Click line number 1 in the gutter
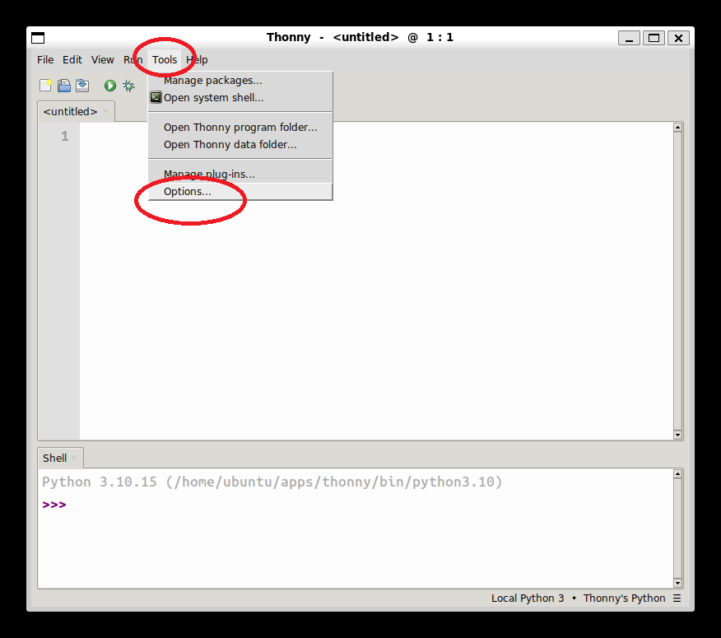Screen dimensions: 721x638 point(65,136)
